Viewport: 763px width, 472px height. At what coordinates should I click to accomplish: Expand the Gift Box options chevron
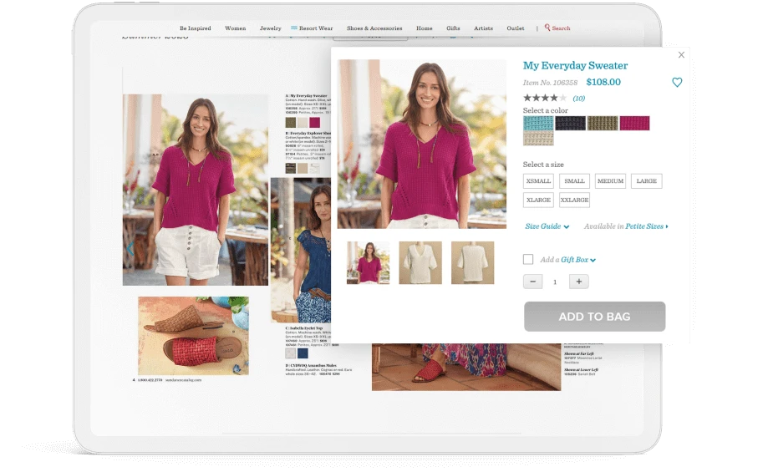click(x=593, y=261)
